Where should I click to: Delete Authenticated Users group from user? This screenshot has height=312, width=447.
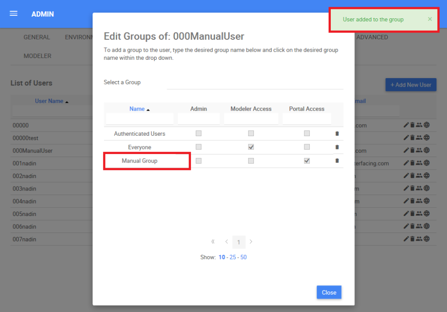click(x=337, y=133)
